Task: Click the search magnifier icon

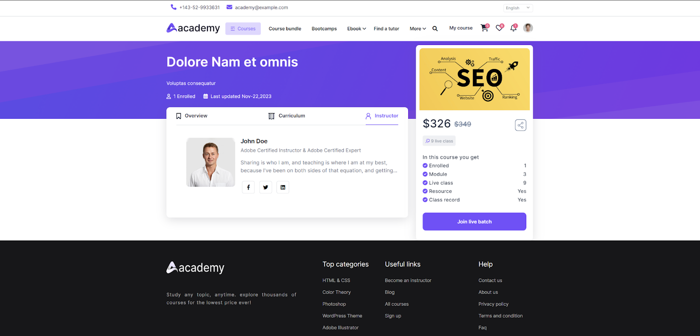Action: (x=435, y=29)
